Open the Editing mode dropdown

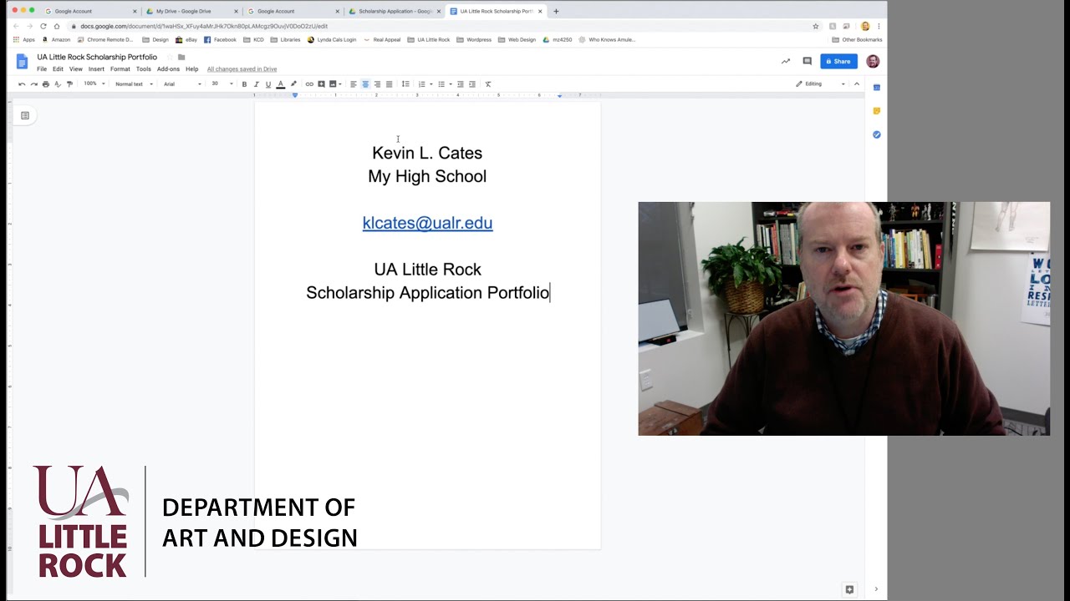tap(820, 84)
